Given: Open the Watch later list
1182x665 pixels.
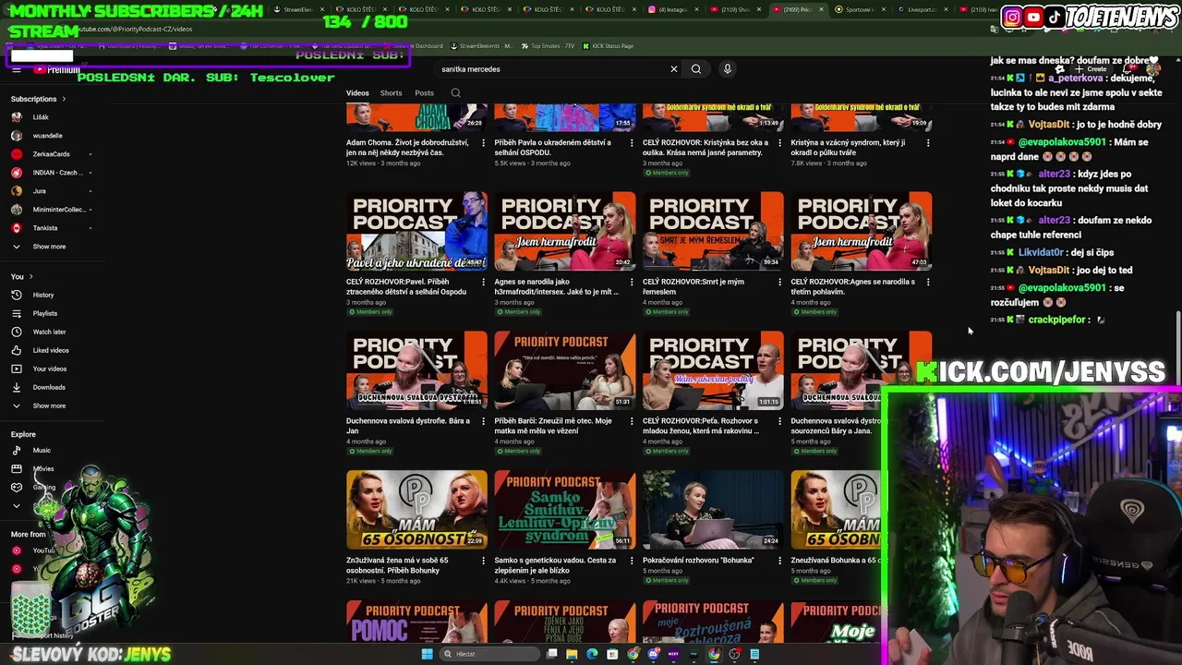Looking at the screenshot, I should [x=49, y=332].
